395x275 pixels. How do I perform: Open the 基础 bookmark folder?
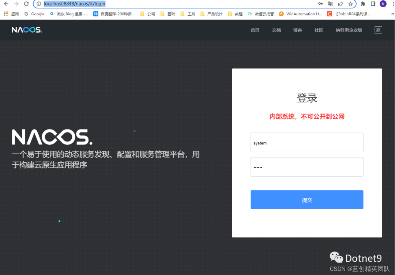click(x=168, y=14)
